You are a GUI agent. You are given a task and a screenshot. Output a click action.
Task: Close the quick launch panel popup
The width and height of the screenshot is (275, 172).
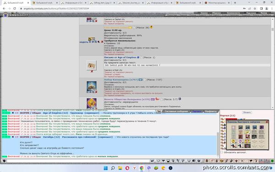pyautogui.click(x=267, y=122)
